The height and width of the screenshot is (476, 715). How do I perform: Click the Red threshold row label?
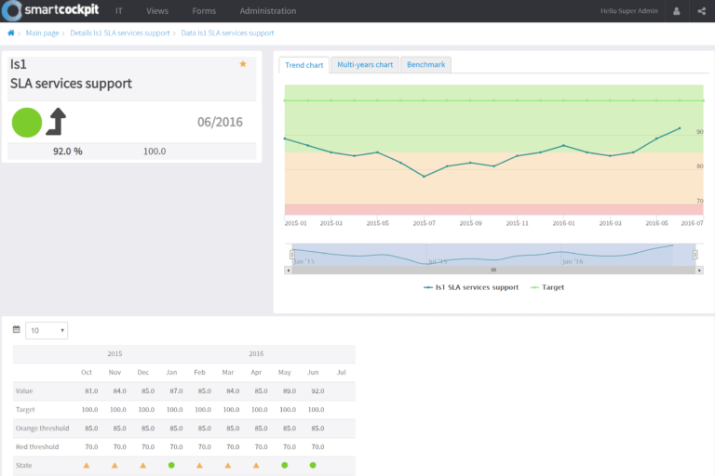(37, 447)
